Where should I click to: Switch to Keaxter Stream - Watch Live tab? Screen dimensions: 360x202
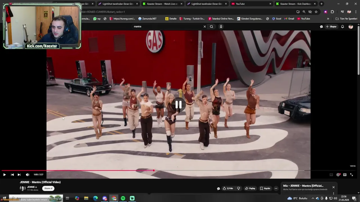click(x=162, y=4)
